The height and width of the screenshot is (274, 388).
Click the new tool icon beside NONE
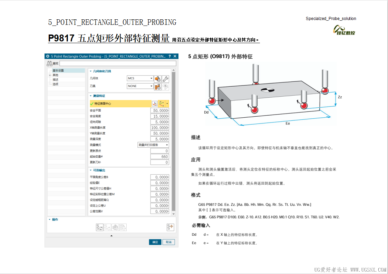point(158,87)
